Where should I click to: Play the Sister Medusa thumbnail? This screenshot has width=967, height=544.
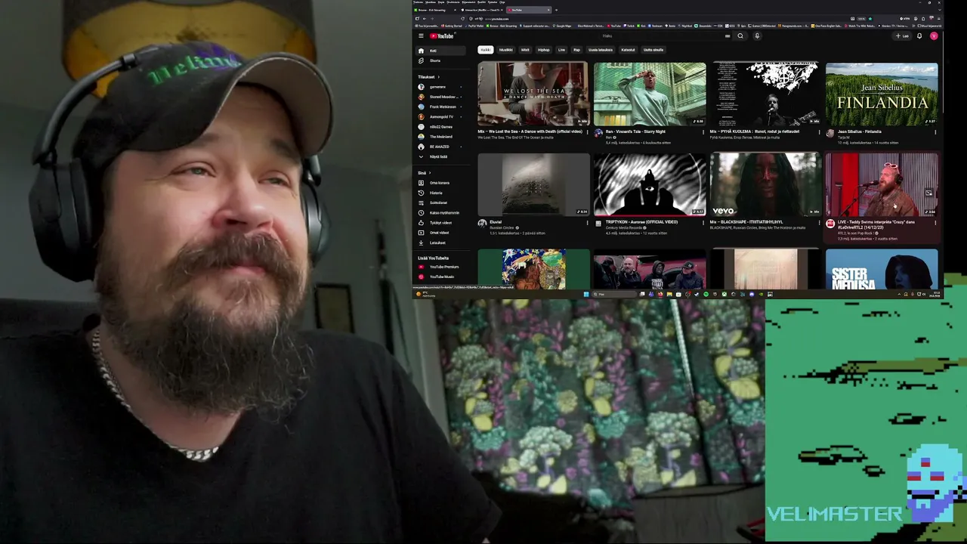[882, 269]
